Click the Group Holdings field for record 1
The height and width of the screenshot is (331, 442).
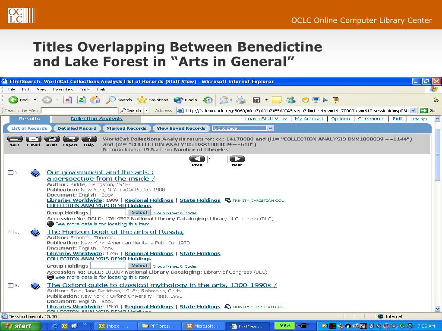[x=108, y=212]
